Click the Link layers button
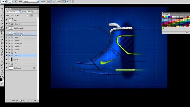This screenshot has width=190, height=107. pyautogui.click(x=13, y=101)
